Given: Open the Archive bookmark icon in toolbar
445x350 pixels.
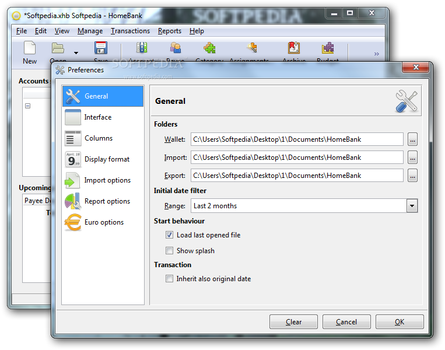Looking at the screenshot, I should [x=294, y=47].
